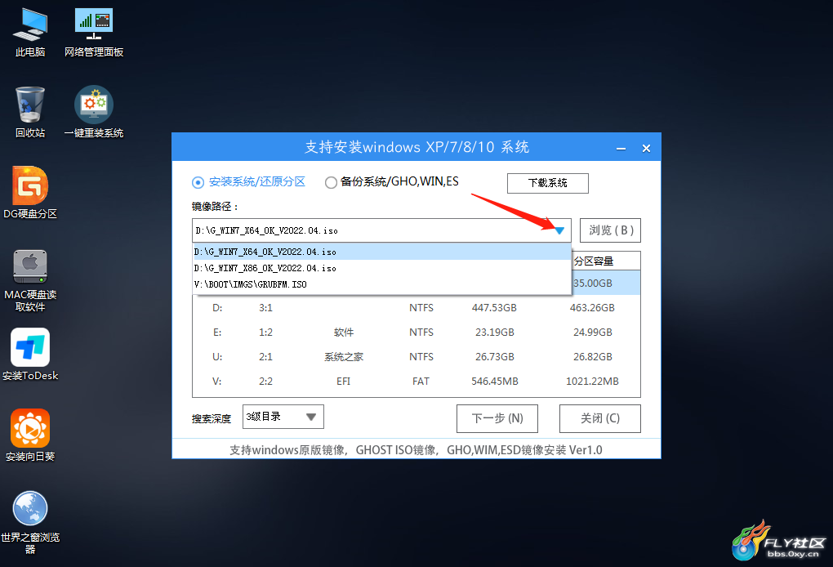Select the D: partition row
Image resolution: width=833 pixels, height=567 pixels.
[416, 308]
